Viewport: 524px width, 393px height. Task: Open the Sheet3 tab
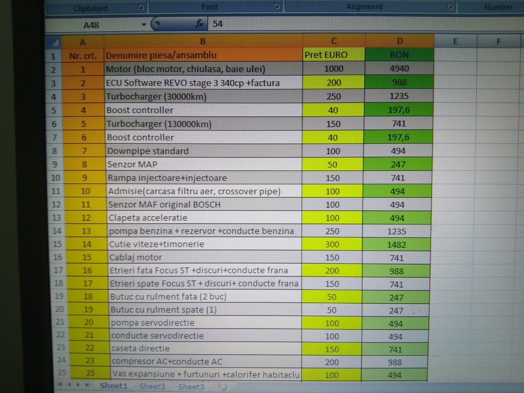click(191, 386)
